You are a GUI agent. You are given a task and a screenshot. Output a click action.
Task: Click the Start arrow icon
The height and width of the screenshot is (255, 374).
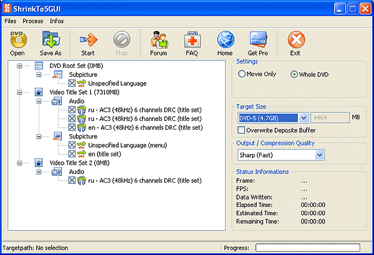[89, 40]
